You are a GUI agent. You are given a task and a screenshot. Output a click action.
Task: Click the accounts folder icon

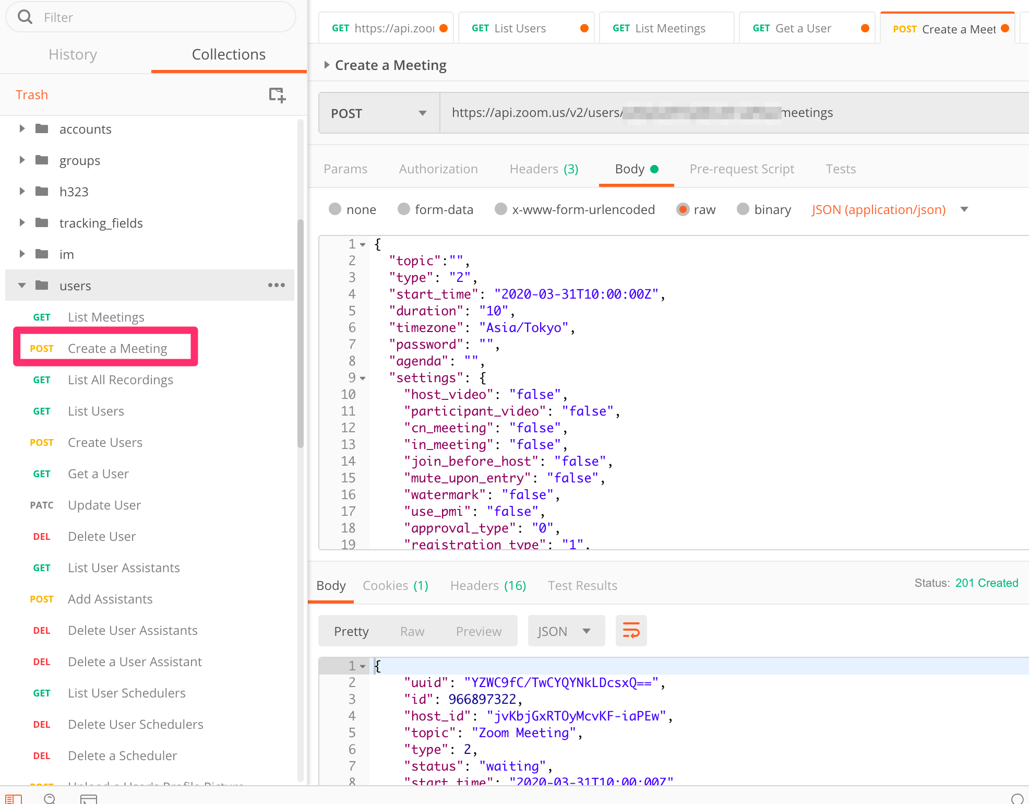coord(42,128)
